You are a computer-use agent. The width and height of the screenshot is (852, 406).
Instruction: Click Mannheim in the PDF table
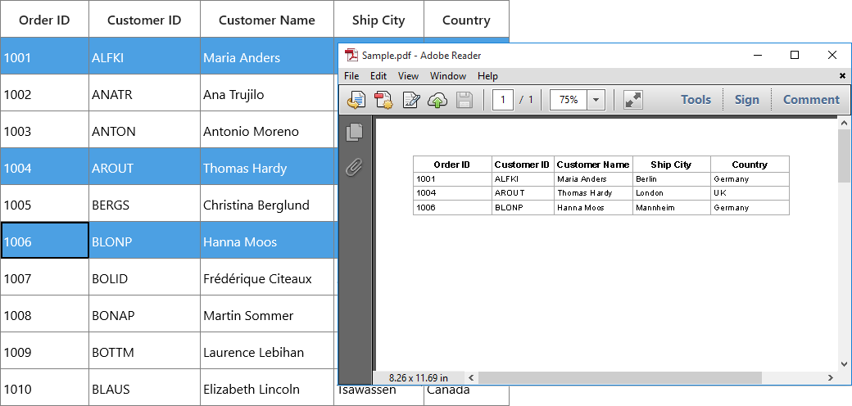tap(655, 207)
